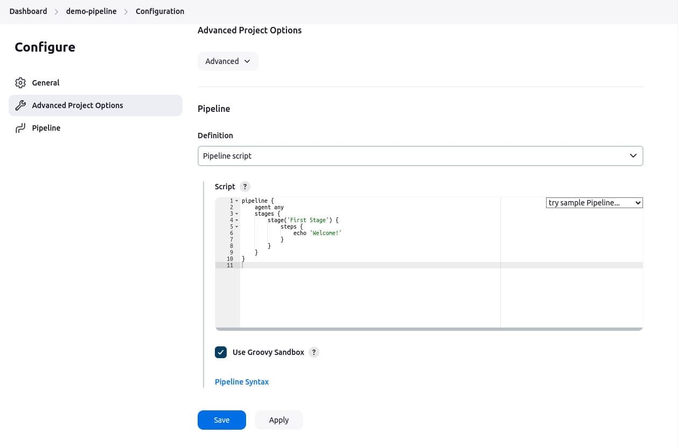Click the 'steps {' code line
The width and height of the screenshot is (678, 448).
292,226
